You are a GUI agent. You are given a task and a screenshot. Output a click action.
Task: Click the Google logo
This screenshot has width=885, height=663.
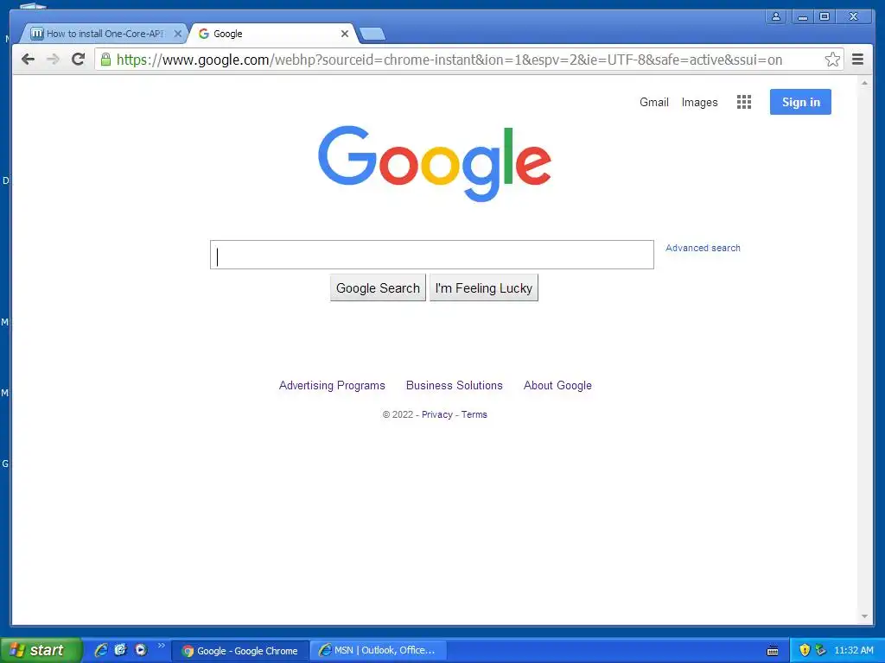(434, 163)
